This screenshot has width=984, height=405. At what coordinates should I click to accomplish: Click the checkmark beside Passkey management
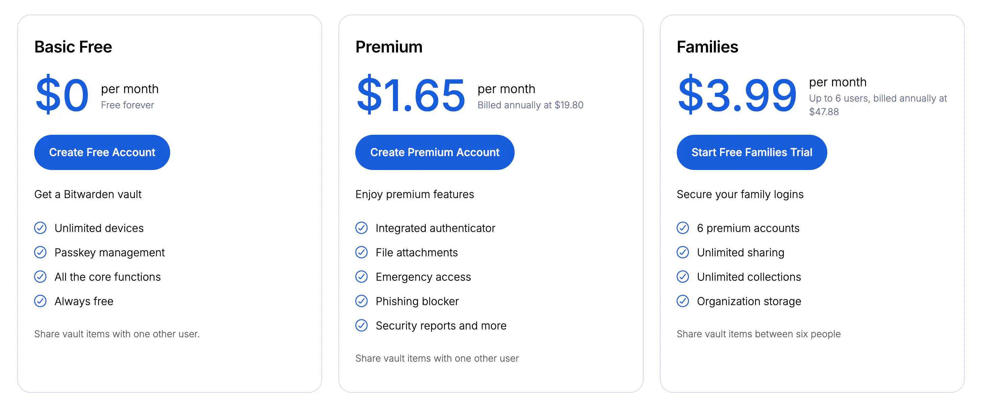40,252
